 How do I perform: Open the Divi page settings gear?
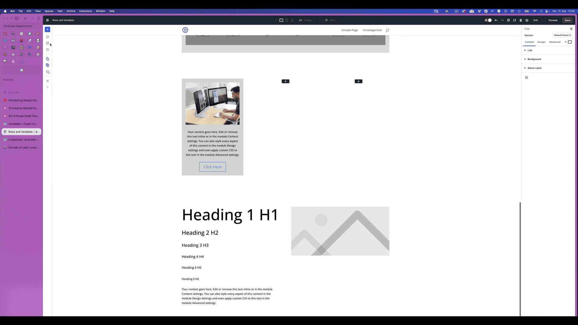pos(47,20)
